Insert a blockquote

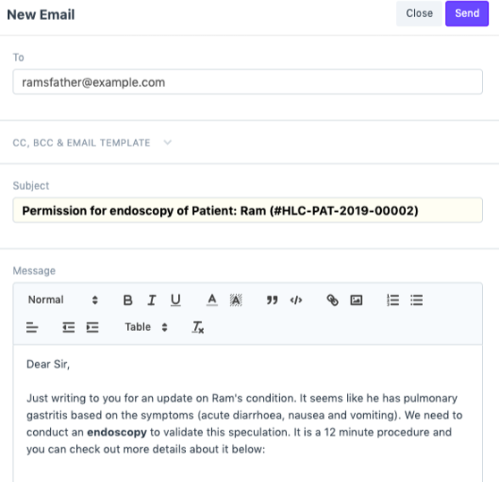(272, 300)
